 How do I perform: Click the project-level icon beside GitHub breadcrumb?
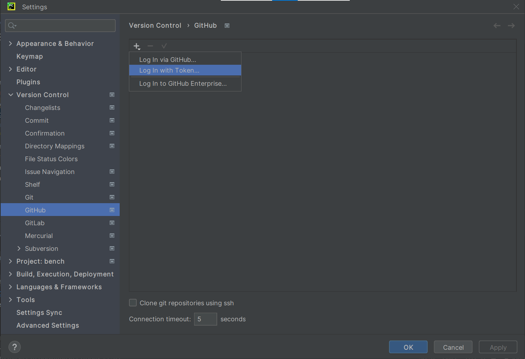[227, 26]
